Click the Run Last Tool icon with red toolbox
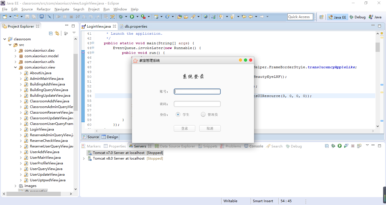The height and width of the screenshot is (205, 386). [x=143, y=17]
